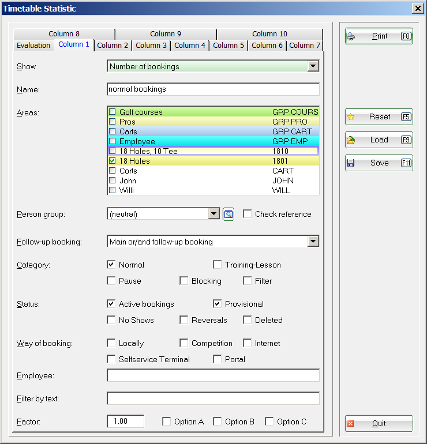Tick the Internet way of booking
This screenshot has height=444, width=427.
[x=248, y=343]
